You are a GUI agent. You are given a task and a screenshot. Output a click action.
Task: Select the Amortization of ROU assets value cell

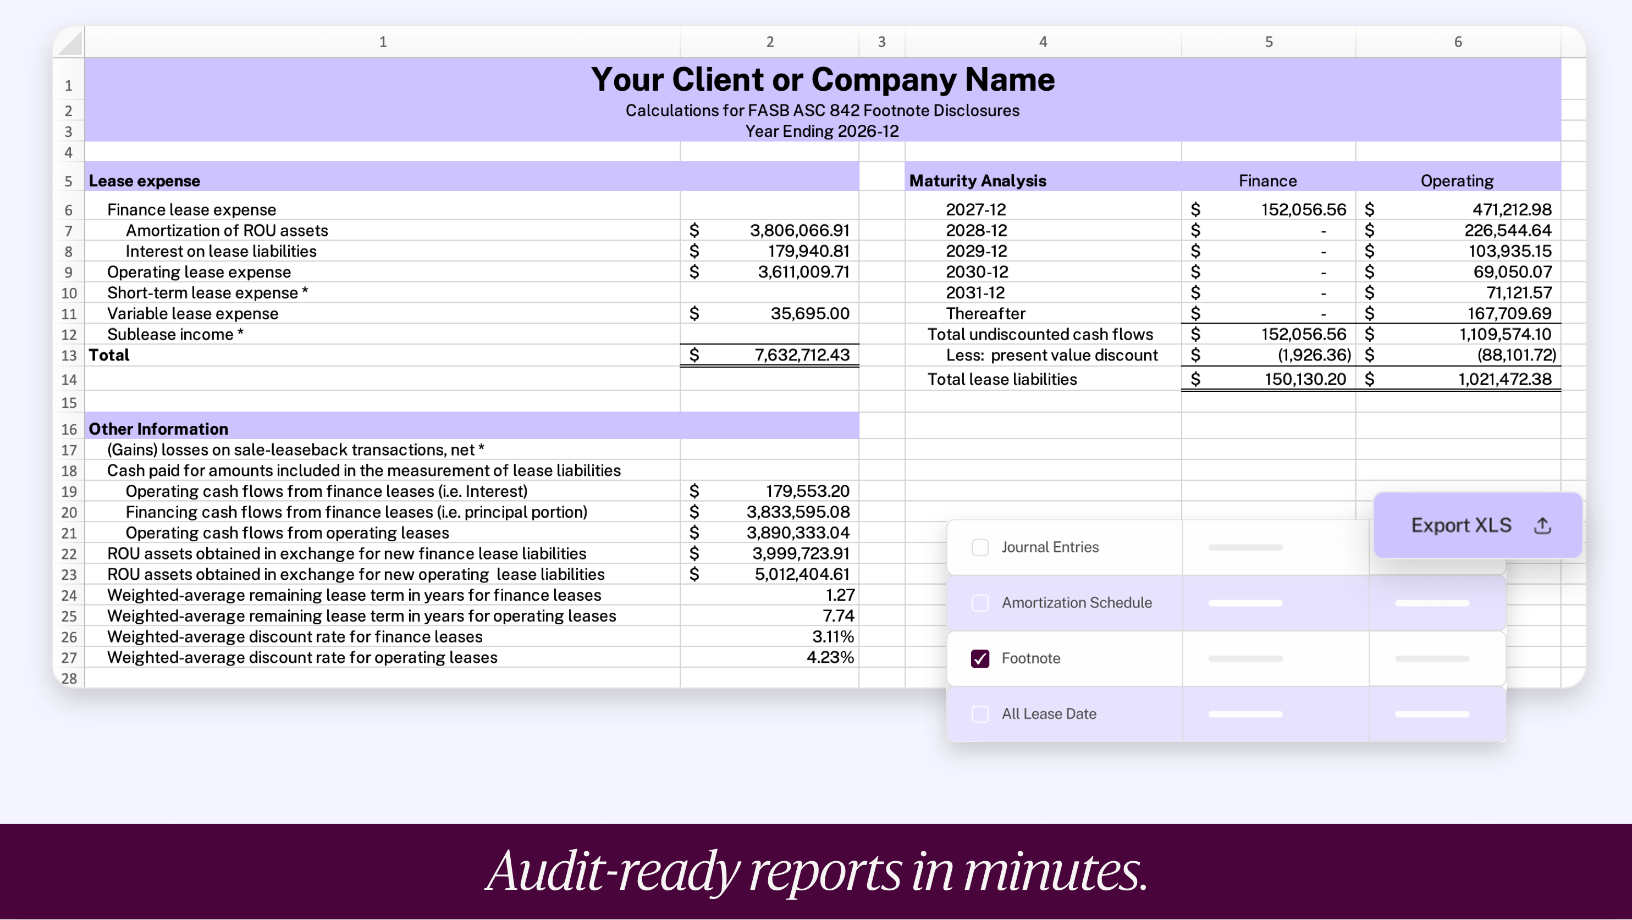[798, 230]
